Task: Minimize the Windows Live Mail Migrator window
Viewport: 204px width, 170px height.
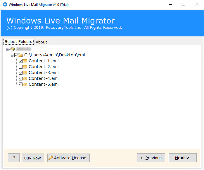Action: (x=170, y=5)
